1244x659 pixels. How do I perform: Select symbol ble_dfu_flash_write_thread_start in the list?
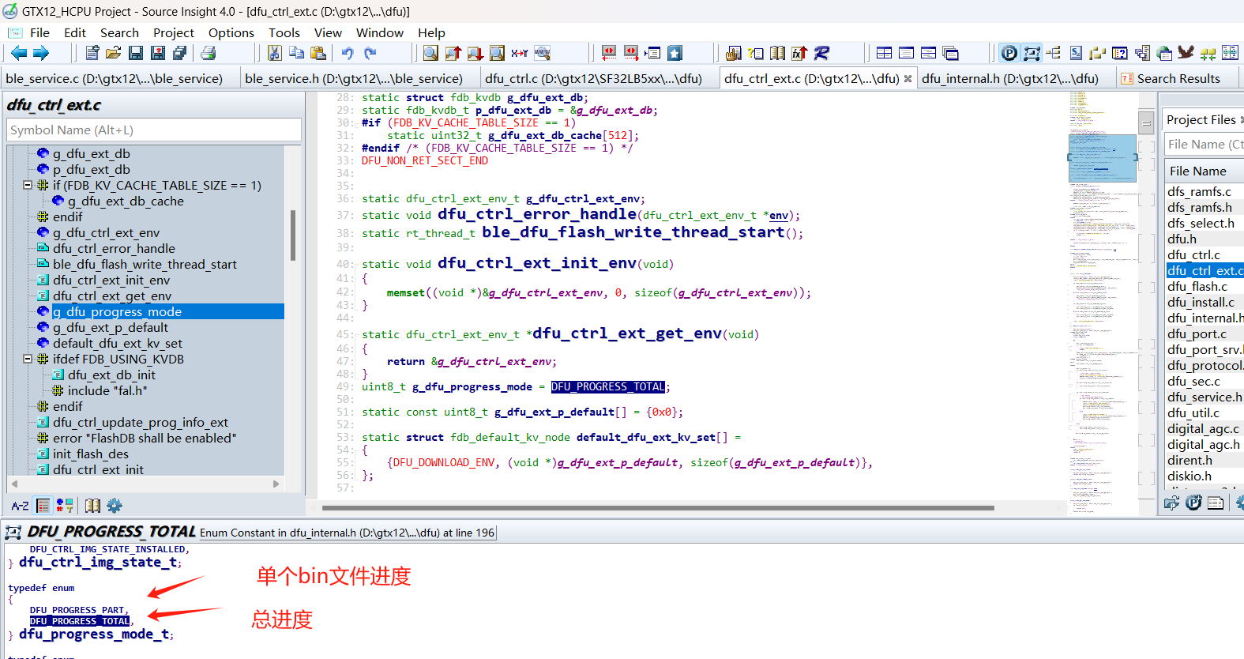pyautogui.click(x=145, y=264)
